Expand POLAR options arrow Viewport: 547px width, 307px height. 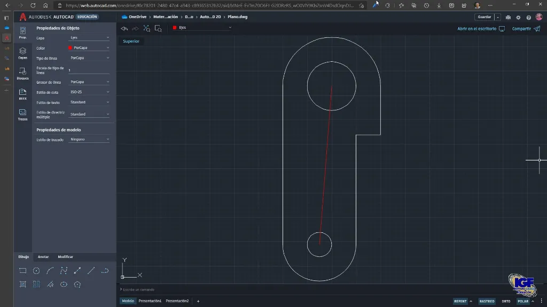(x=533, y=301)
